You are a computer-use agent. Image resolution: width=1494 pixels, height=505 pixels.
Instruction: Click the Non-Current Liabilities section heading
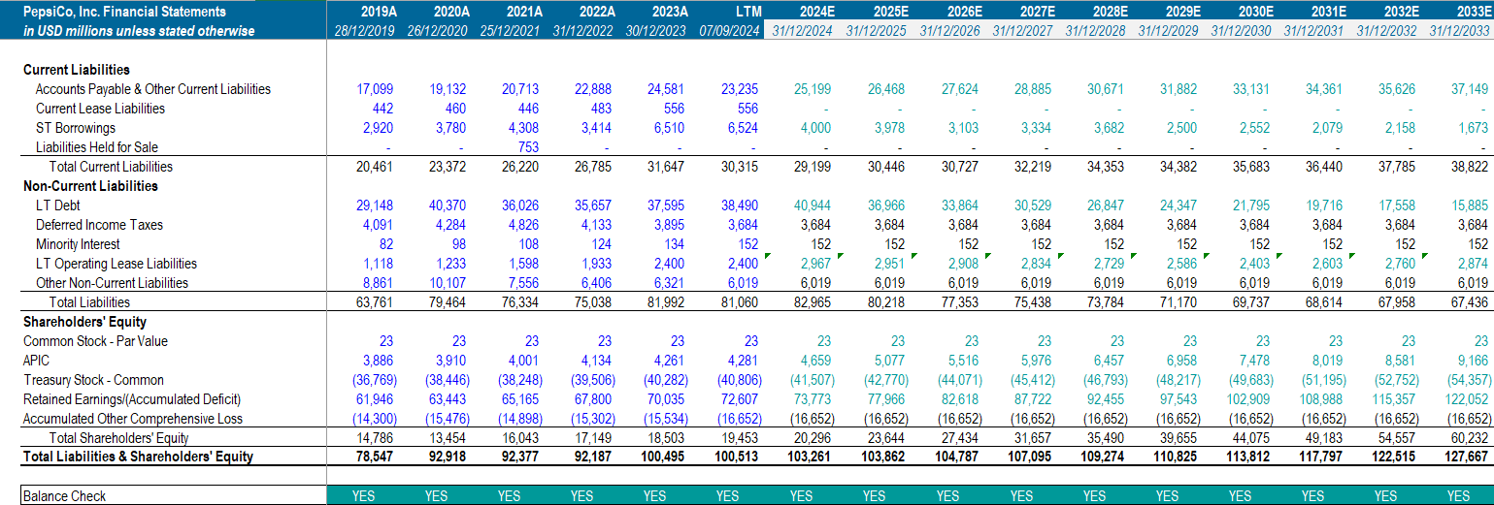(90, 186)
